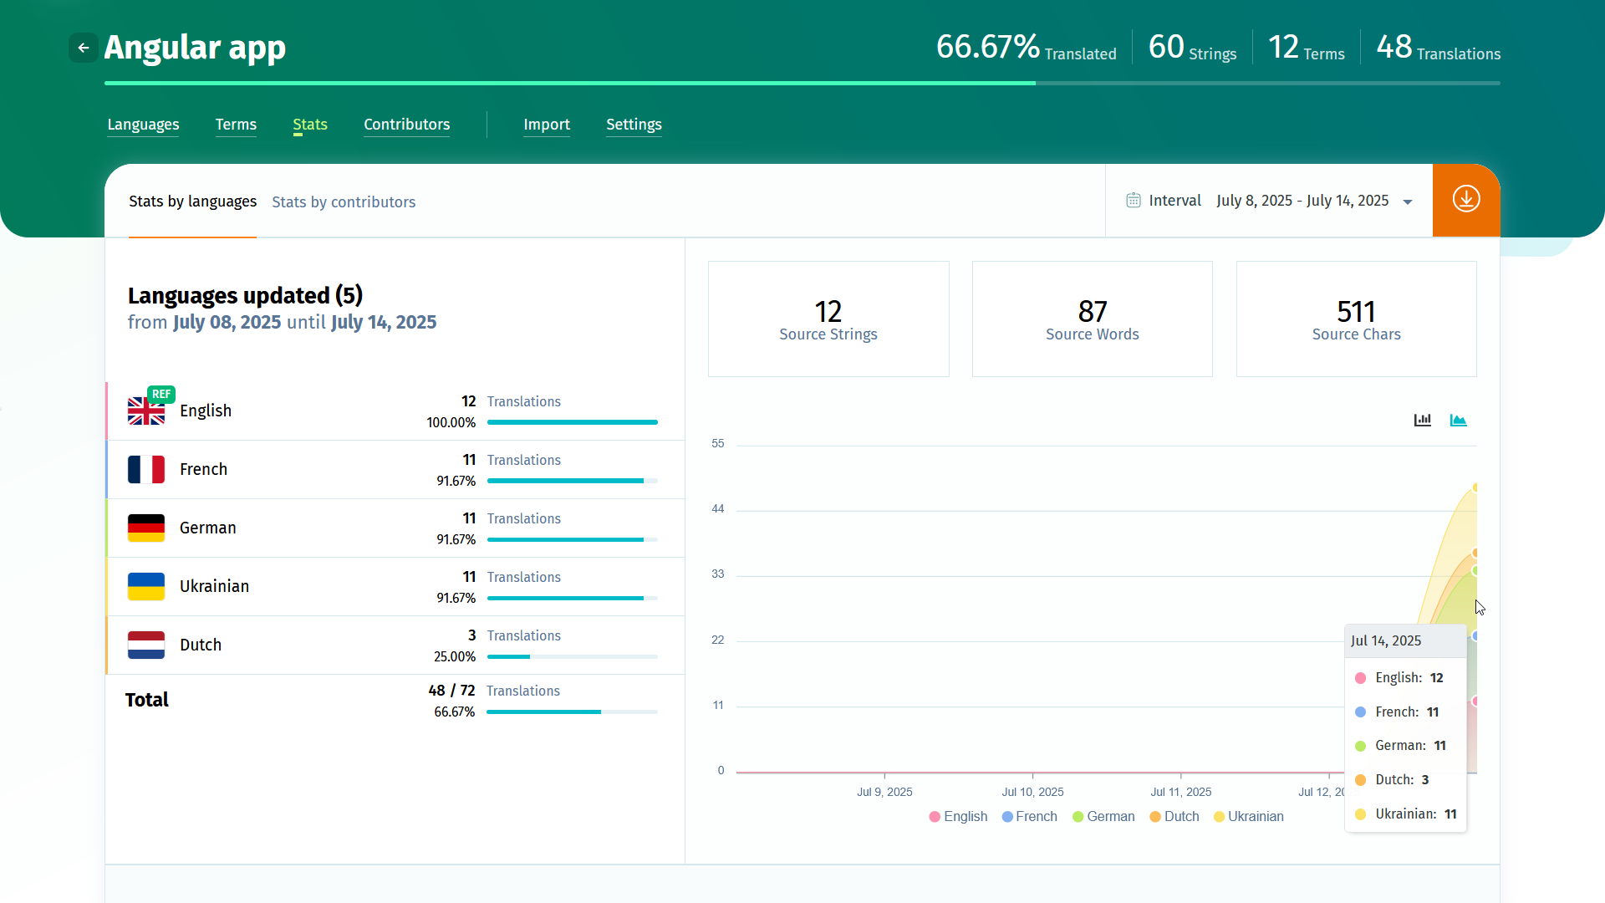Switch chart to area chart view

click(x=1458, y=420)
